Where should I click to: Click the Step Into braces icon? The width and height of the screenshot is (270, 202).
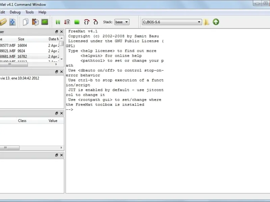point(96,22)
